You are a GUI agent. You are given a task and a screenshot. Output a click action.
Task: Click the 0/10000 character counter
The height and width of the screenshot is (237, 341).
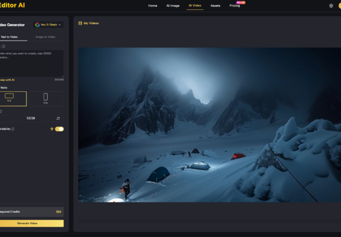(59, 80)
